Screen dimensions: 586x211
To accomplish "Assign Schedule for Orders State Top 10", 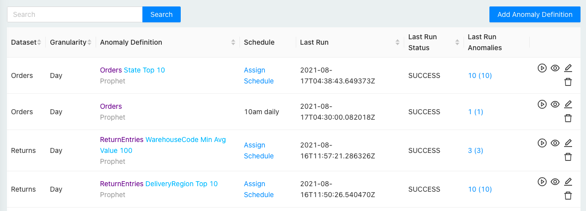I will tap(259, 75).
